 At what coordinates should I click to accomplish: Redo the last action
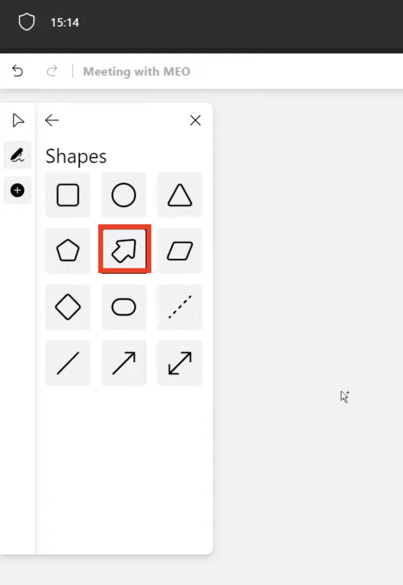point(52,71)
